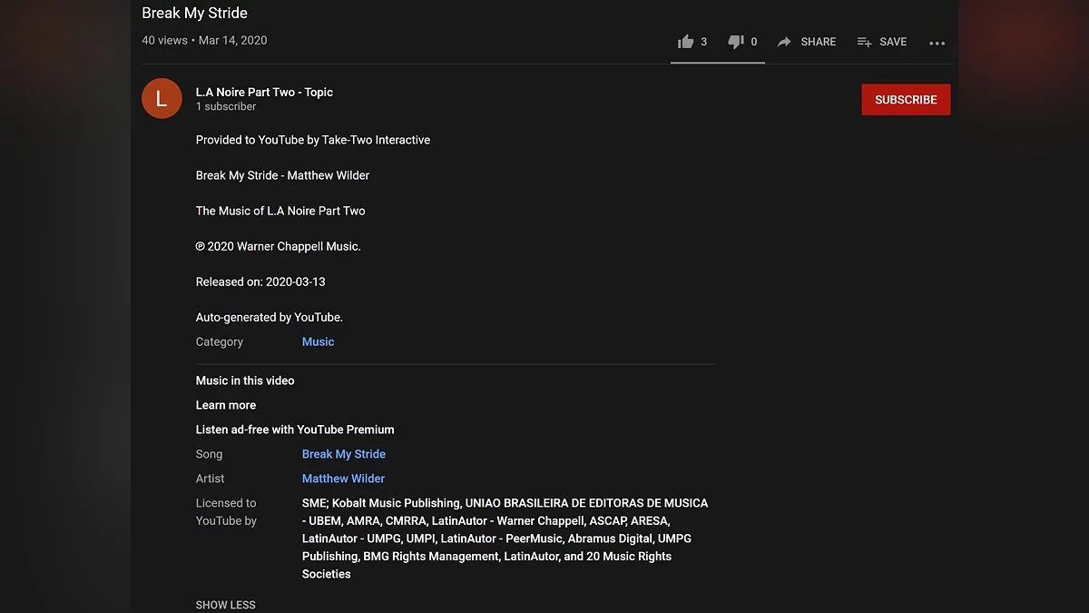
Task: Open the Matthew Wilder artist link
Action: tap(343, 479)
